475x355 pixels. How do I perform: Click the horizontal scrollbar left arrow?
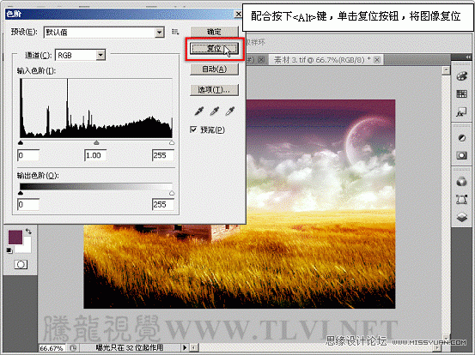point(194,348)
